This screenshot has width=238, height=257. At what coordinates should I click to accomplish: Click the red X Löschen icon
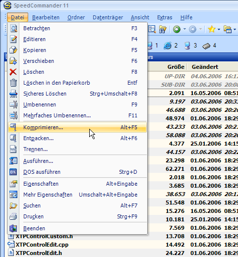(13, 72)
